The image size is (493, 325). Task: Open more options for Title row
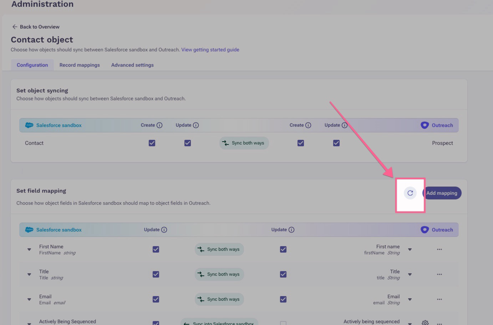[439, 274]
